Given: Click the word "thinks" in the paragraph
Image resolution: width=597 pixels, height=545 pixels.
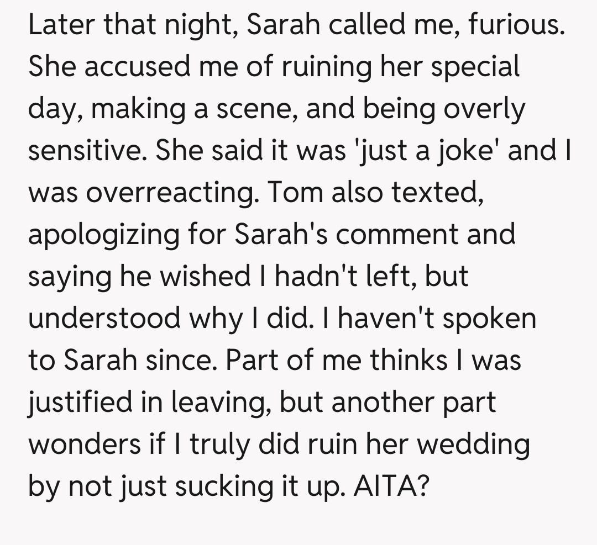Looking at the screenshot, I should [x=409, y=360].
